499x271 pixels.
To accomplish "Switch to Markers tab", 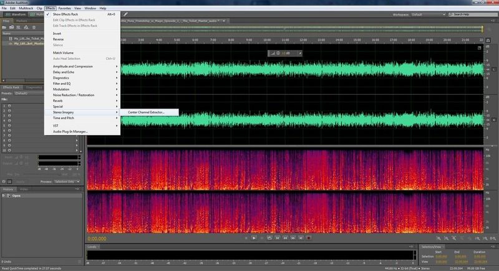I will tap(22, 21).
